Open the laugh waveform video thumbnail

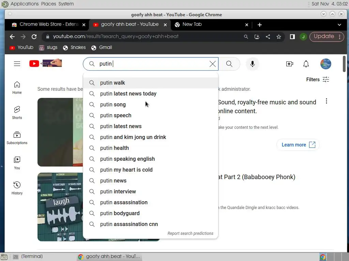coord(60,207)
